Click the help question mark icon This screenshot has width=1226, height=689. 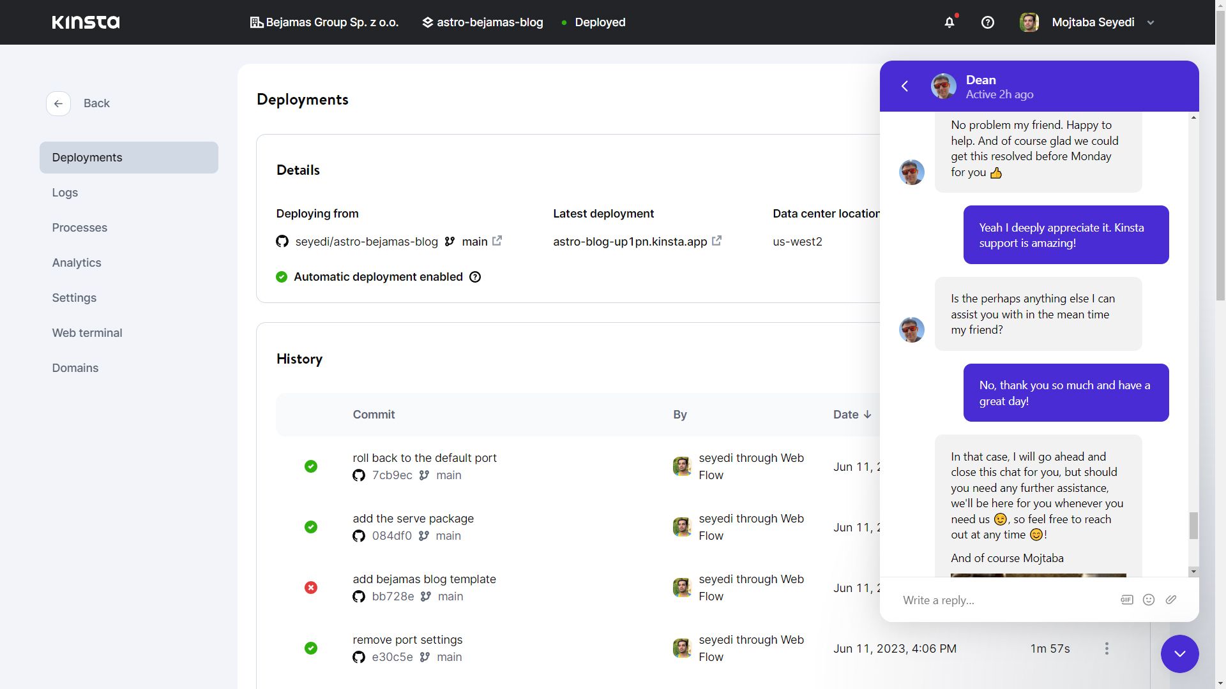987,22
